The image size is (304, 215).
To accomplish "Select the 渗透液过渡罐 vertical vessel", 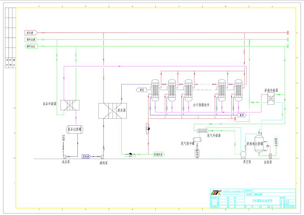I will (x=259, y=144).
